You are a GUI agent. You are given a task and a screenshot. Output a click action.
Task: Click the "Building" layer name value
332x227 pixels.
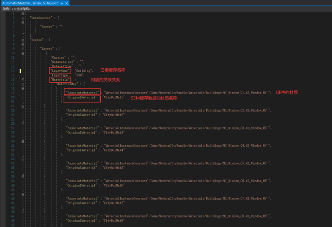pyautogui.click(x=83, y=71)
